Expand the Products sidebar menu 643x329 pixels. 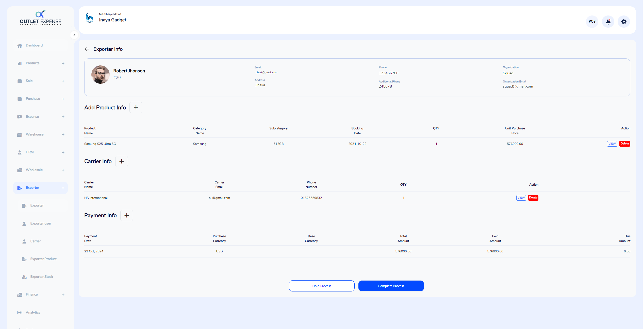point(41,63)
